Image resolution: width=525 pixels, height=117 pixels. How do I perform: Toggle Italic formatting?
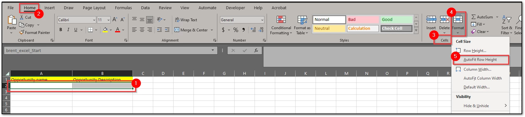[68, 30]
